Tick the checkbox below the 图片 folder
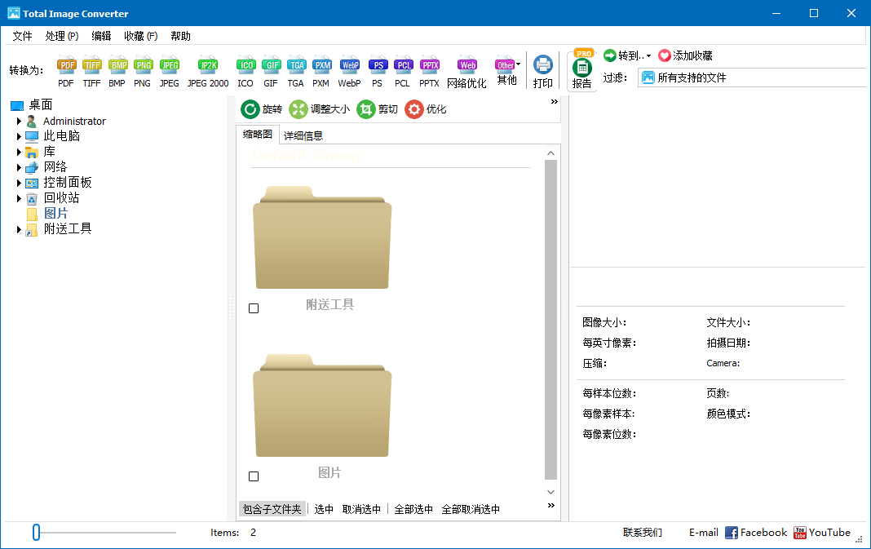The image size is (871, 549). point(253,476)
